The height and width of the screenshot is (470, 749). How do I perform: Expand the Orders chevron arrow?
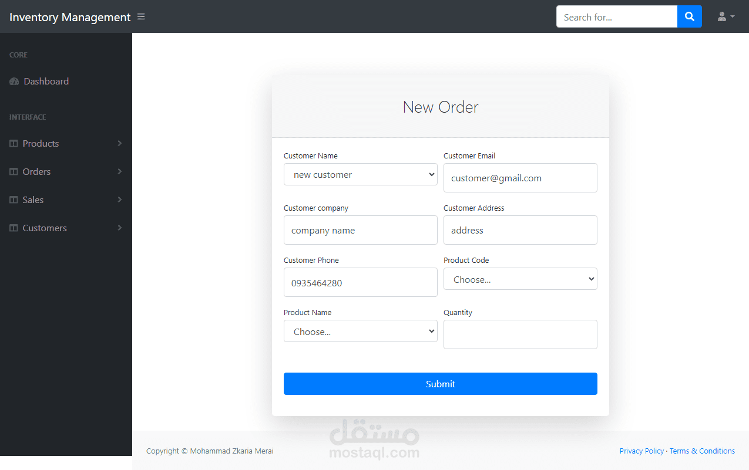pos(120,172)
